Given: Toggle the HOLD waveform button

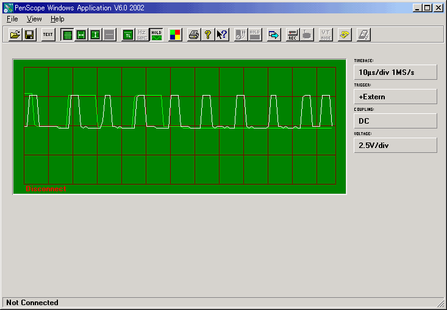Looking at the screenshot, I should 157,35.
